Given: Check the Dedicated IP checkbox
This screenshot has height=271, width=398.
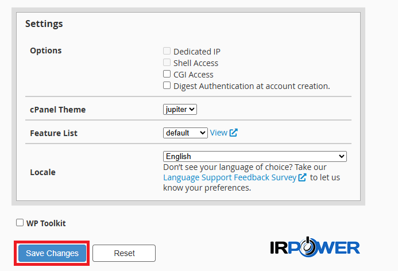Looking at the screenshot, I should click(167, 51).
